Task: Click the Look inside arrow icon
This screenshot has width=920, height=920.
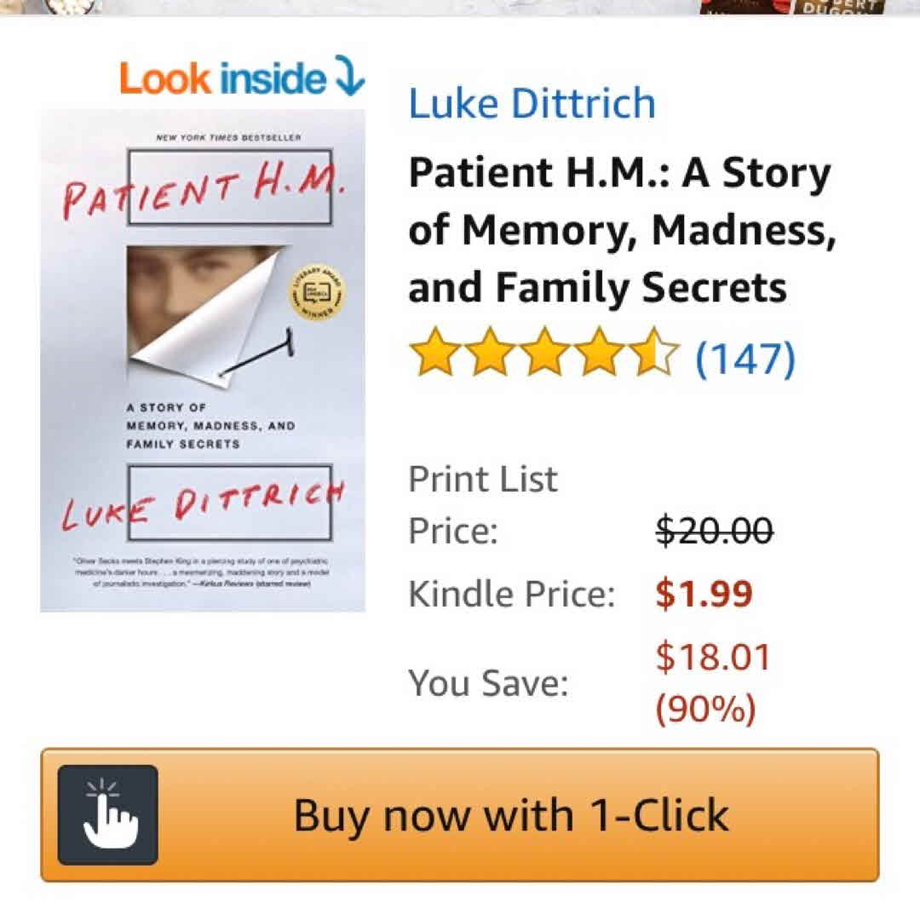Action: point(350,75)
